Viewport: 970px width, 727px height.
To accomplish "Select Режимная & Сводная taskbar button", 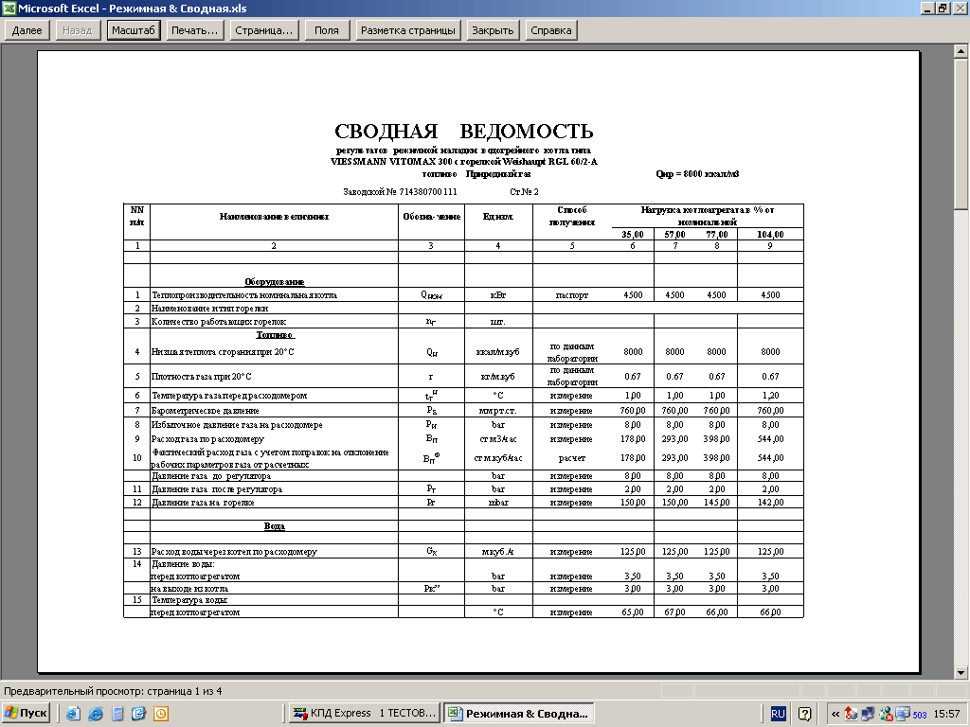I will click(x=519, y=713).
